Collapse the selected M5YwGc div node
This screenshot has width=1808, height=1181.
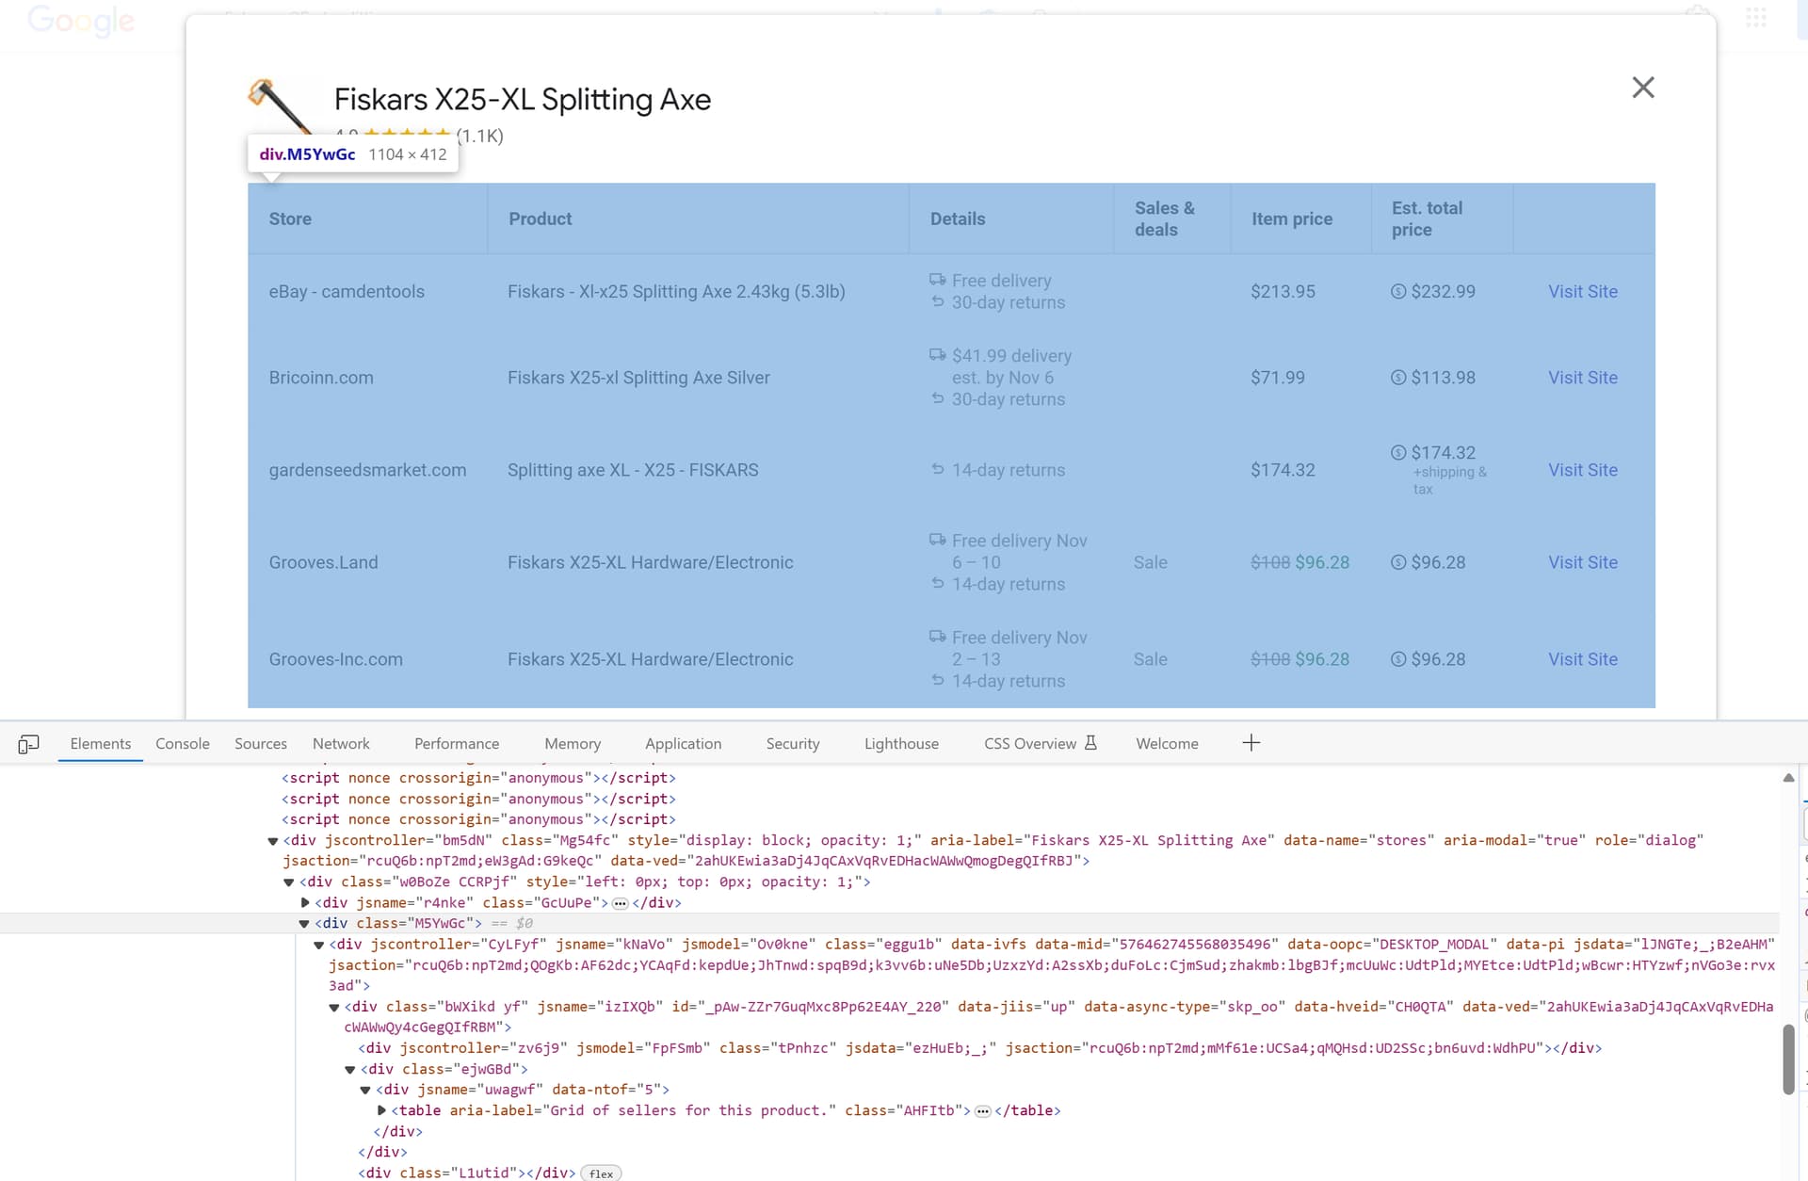coord(304,924)
